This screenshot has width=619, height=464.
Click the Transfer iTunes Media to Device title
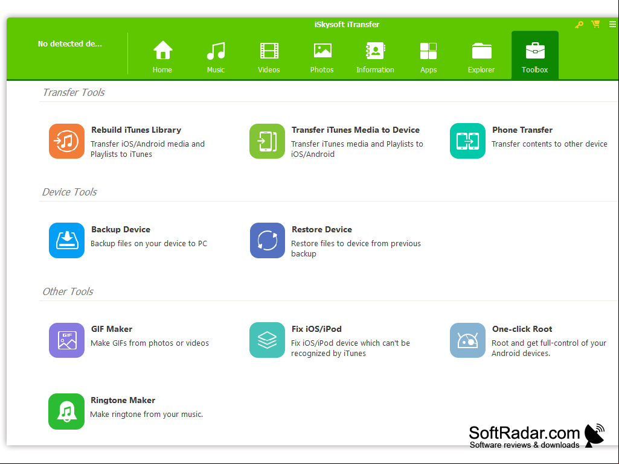(x=356, y=130)
